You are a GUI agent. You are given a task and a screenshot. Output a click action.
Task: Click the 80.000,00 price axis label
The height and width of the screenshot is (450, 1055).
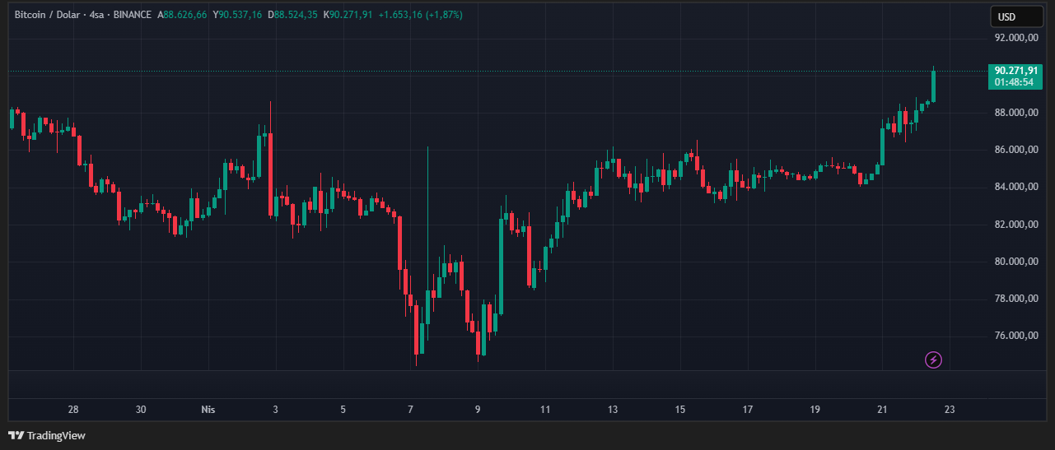pyautogui.click(x=1015, y=262)
